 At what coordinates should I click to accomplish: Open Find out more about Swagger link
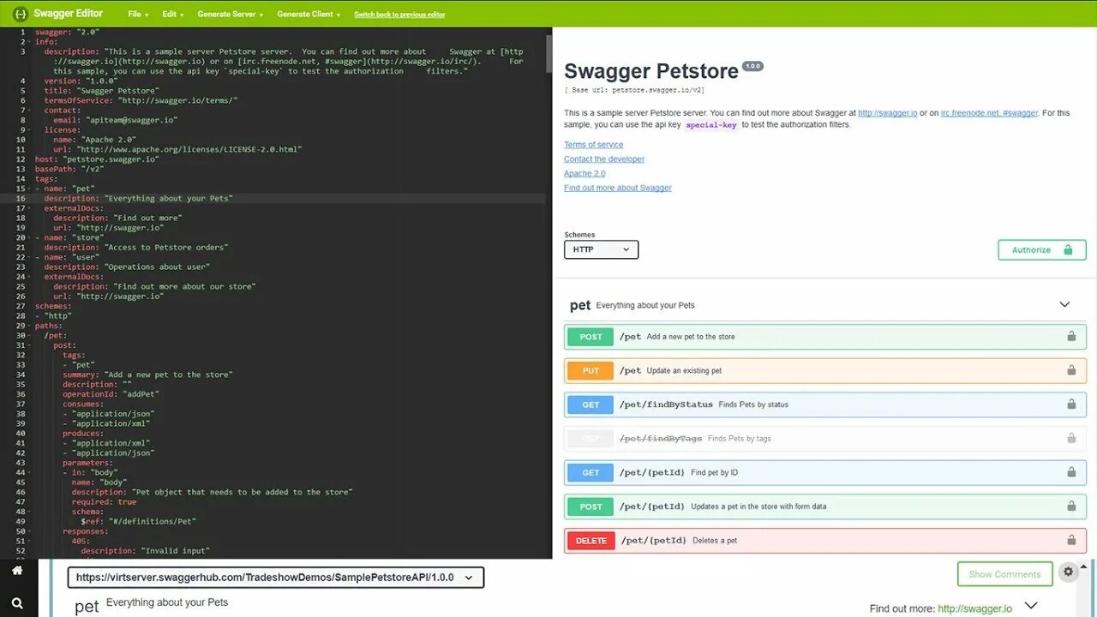coord(618,188)
